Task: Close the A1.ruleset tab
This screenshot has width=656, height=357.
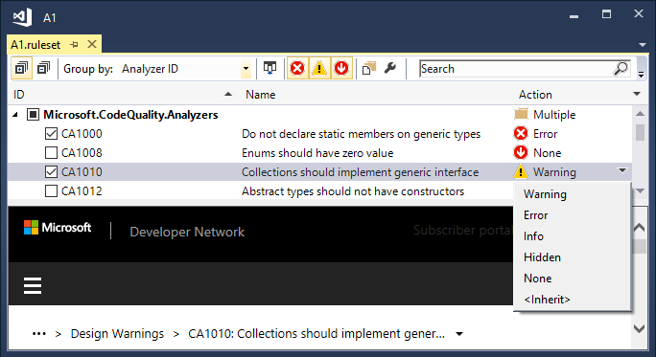Action: 92,44
